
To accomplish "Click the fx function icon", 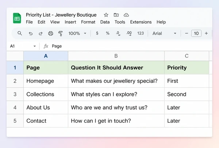I will click(x=46, y=46).
